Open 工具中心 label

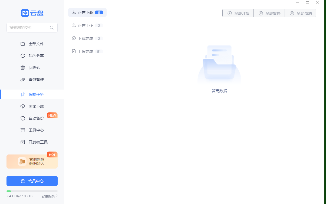click(36, 130)
